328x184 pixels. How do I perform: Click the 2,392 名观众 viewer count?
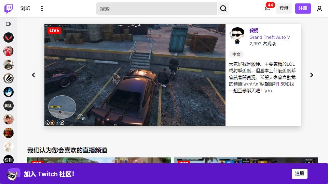point(263,44)
